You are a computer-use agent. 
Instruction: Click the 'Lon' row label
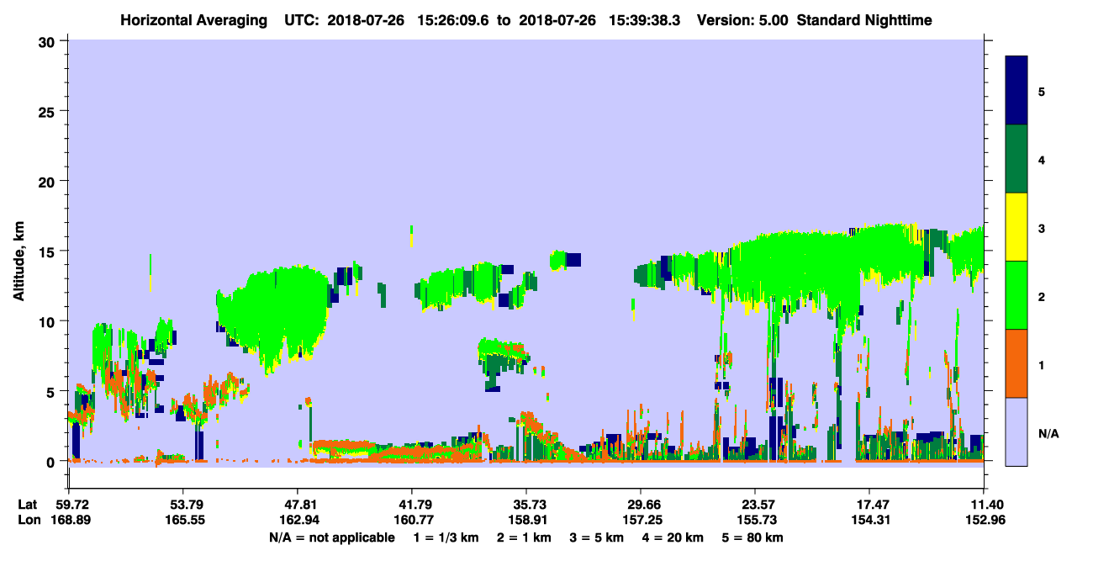click(x=29, y=521)
